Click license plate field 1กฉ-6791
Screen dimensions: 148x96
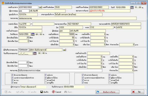[x=24, y=24]
